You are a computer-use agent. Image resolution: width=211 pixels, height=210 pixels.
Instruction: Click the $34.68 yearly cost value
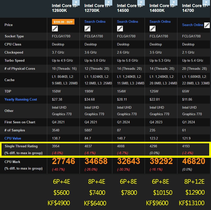pyautogui.click(x=90, y=99)
